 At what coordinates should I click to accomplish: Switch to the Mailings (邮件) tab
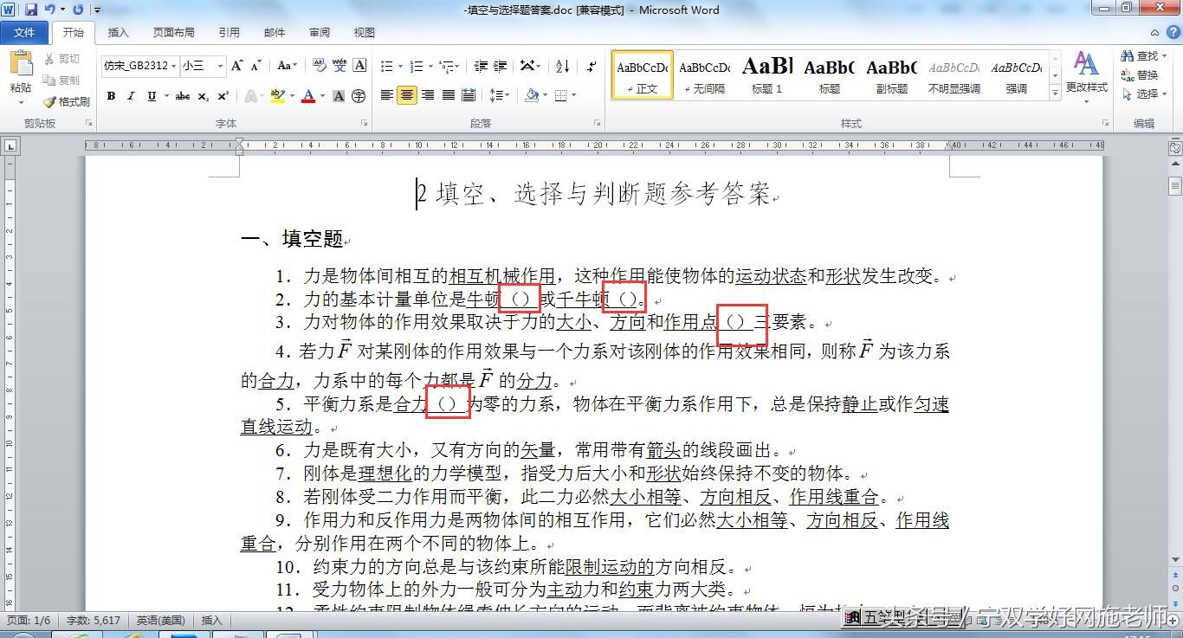pyautogui.click(x=275, y=33)
